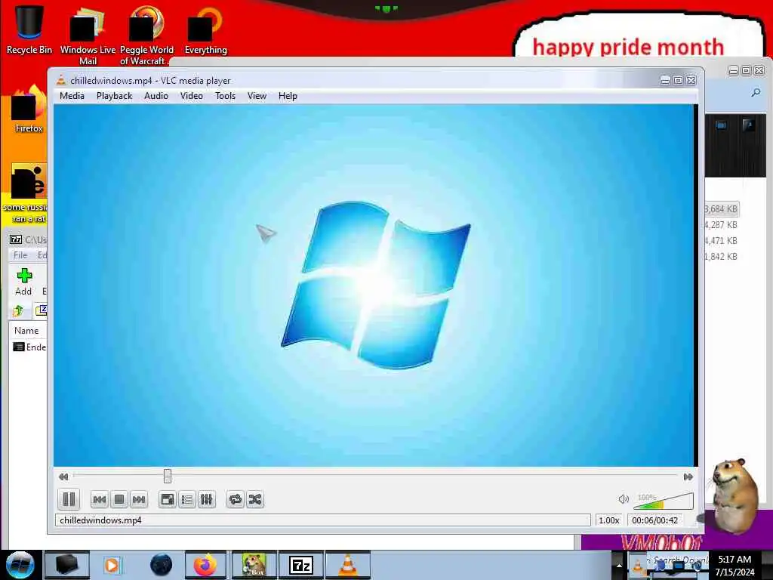Click the slower rewind arrow on seek bar
Image resolution: width=773 pixels, height=580 pixels.
click(63, 477)
